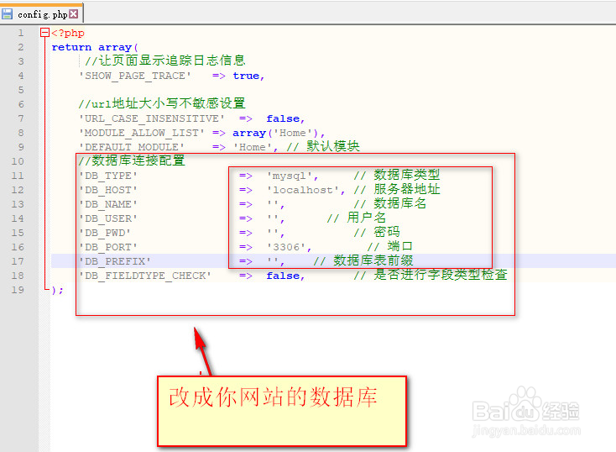Click the 'return array(' text
Screen dimensions: 616x452
[x=95, y=47]
